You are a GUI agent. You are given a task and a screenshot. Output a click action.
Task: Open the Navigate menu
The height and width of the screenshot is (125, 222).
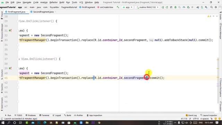(27, 2)
